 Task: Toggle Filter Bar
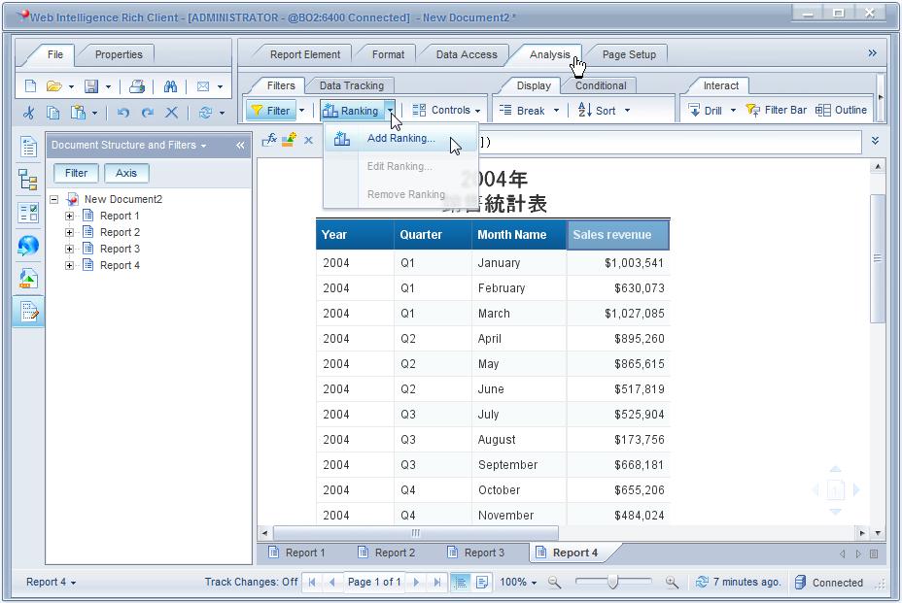[x=776, y=110]
